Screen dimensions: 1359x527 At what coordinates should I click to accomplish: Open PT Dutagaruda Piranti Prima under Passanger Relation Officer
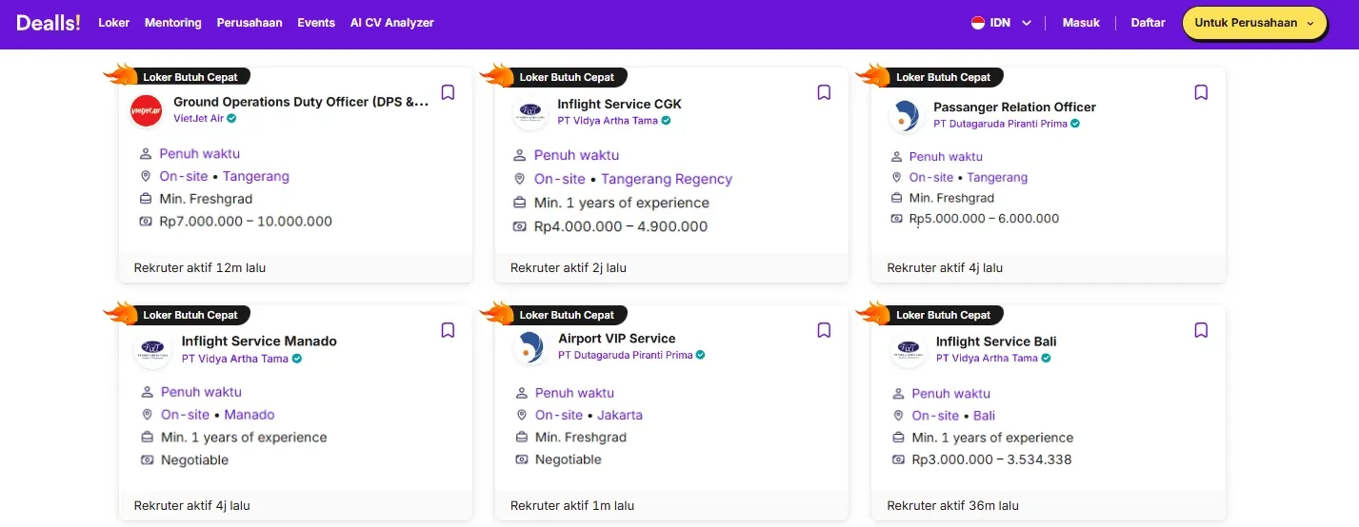(x=1007, y=124)
